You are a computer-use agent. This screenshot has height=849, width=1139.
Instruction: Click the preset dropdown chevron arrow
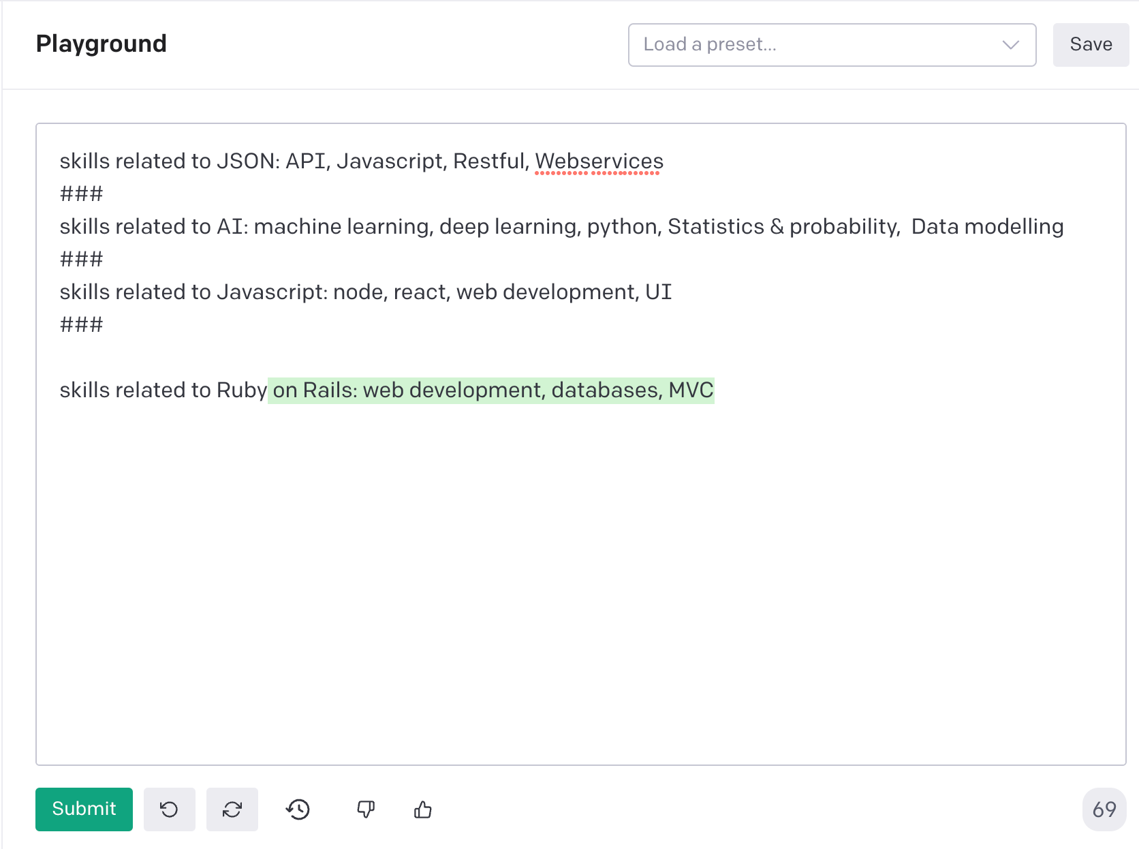pos(1010,45)
